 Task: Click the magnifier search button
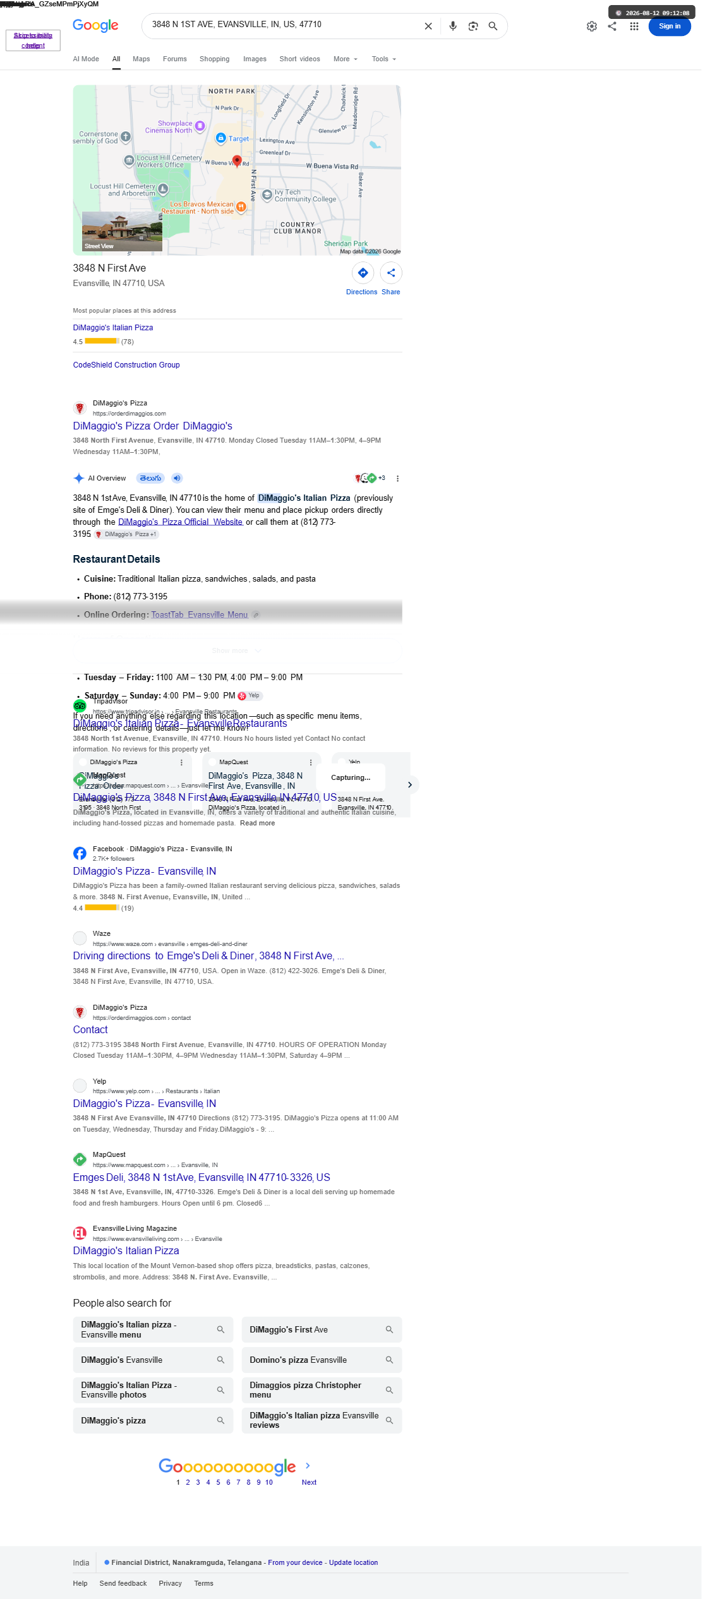point(493,26)
